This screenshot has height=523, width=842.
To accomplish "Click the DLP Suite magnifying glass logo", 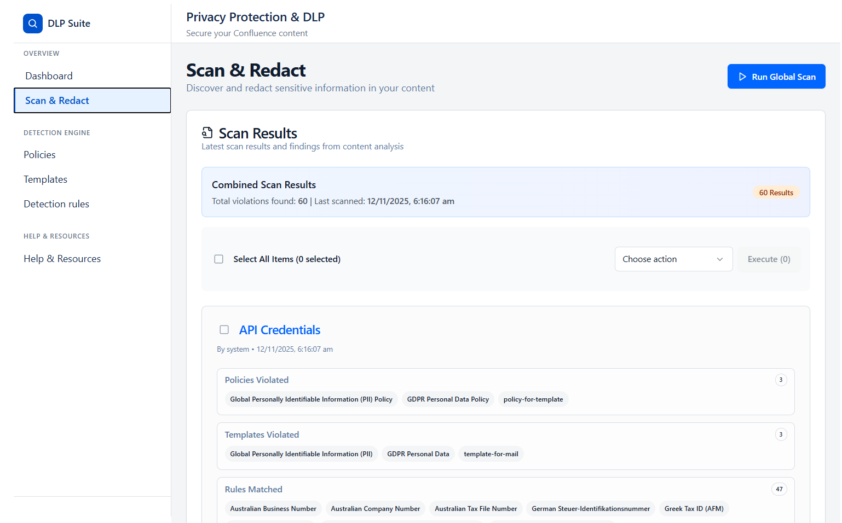I will pos(33,23).
